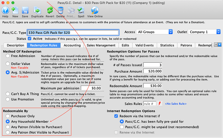The height and width of the screenshot is (138, 223).
Task: Open the Sales Management tab
Action: click(x=101, y=45)
